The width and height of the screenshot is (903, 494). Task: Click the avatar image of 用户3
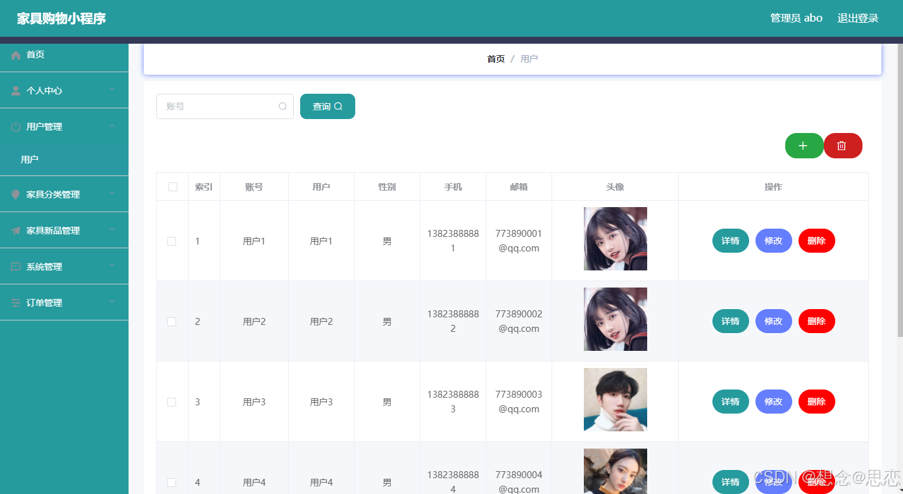pos(616,400)
